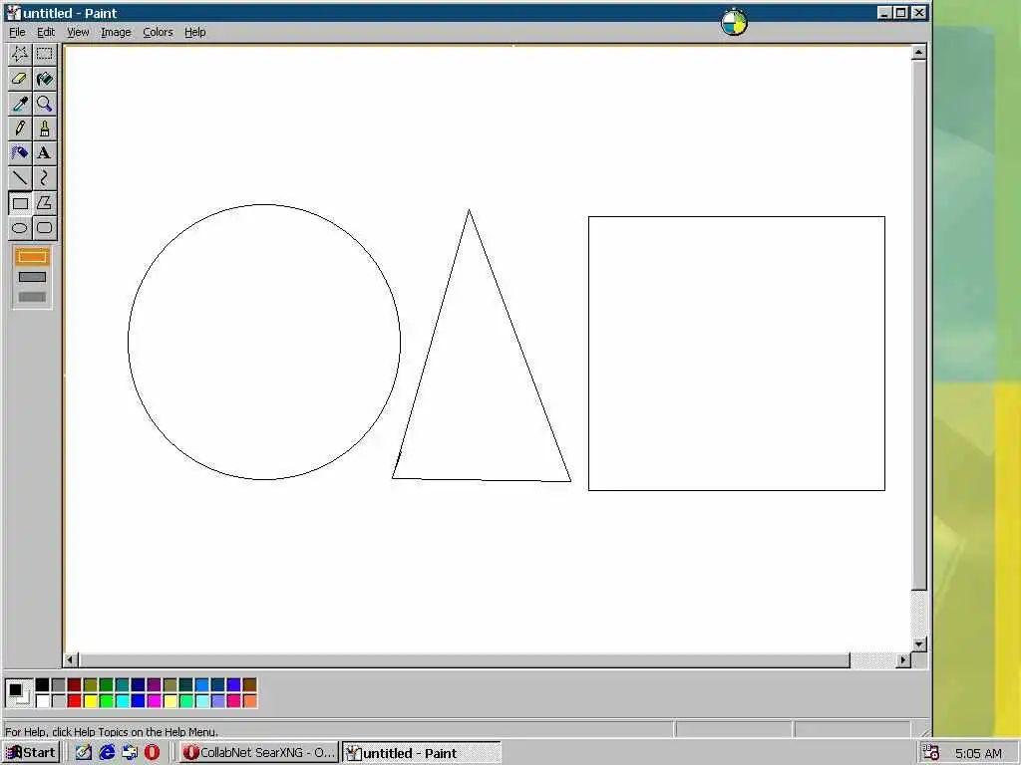Pick the magenta color swatch
This screenshot has width=1021, height=765.
154,700
